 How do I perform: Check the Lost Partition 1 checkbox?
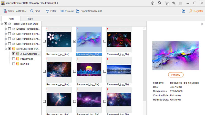(x=9, y=34)
